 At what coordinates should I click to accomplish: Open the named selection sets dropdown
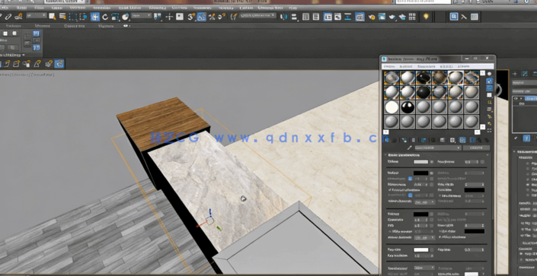pos(257,15)
